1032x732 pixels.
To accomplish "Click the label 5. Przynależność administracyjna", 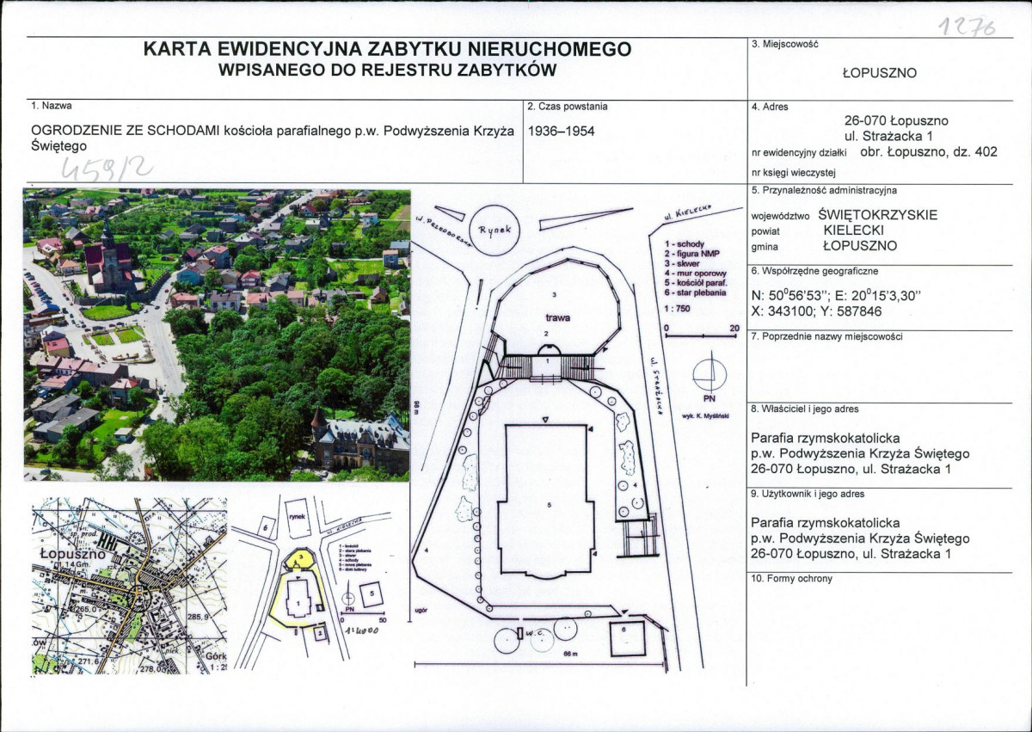I will coord(824,191).
